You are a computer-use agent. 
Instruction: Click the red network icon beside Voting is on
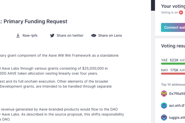click(x=181, y=13)
